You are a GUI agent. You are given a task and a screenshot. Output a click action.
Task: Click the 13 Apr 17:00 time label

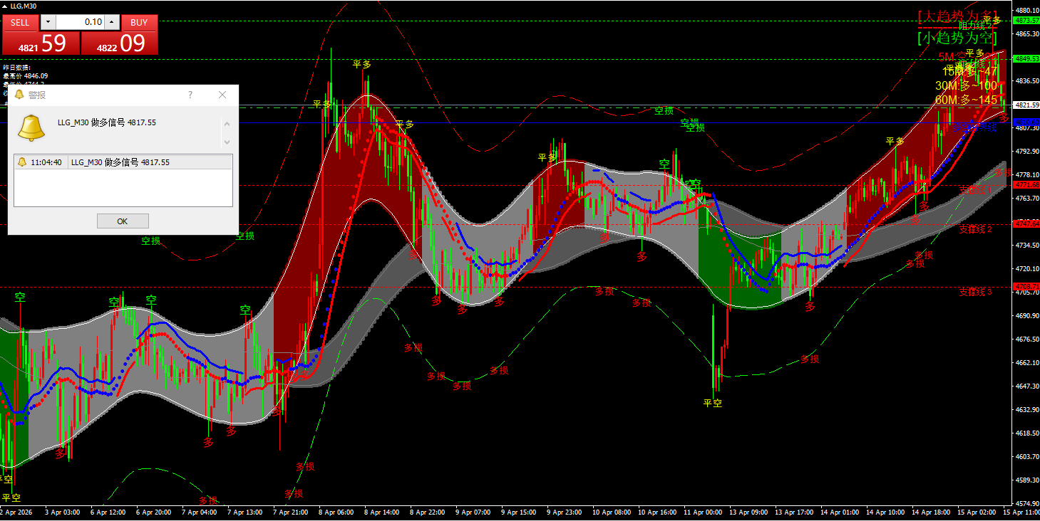coord(795,512)
